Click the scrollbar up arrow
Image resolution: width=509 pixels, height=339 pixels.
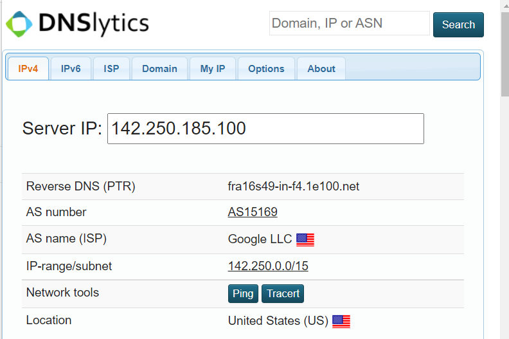(x=505, y=6)
